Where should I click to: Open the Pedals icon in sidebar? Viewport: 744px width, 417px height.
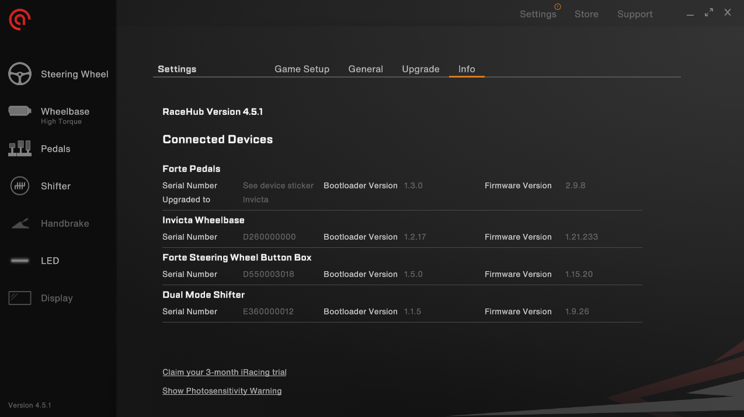tap(20, 149)
